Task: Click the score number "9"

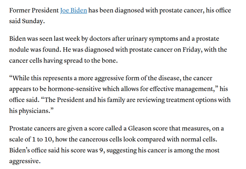Action: (x=101, y=150)
